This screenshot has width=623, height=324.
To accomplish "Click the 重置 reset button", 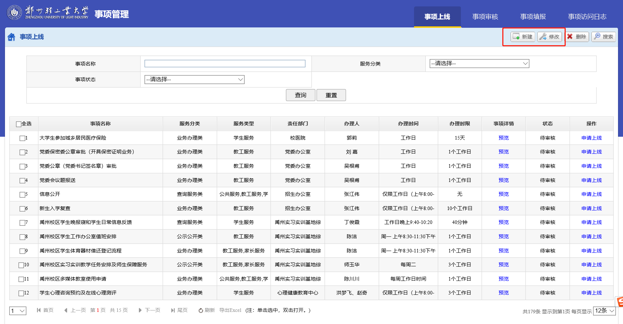I will coord(331,95).
